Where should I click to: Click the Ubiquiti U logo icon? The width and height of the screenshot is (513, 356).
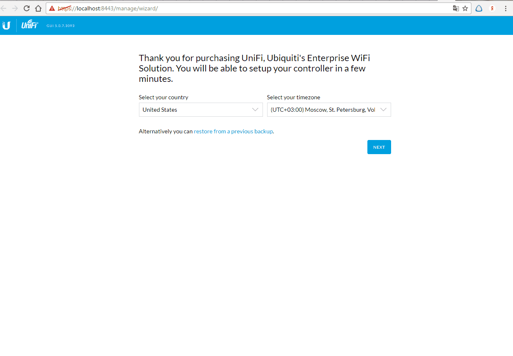pos(6,26)
